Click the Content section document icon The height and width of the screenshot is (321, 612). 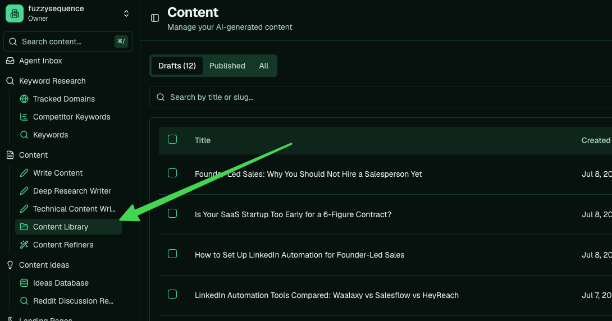pyautogui.click(x=10, y=155)
